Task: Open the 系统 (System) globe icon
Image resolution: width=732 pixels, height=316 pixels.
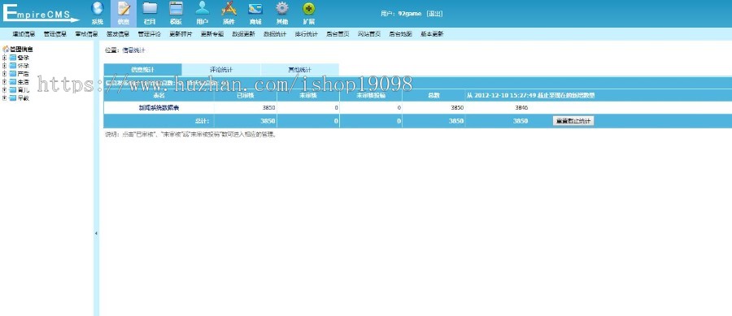Action: [x=97, y=9]
